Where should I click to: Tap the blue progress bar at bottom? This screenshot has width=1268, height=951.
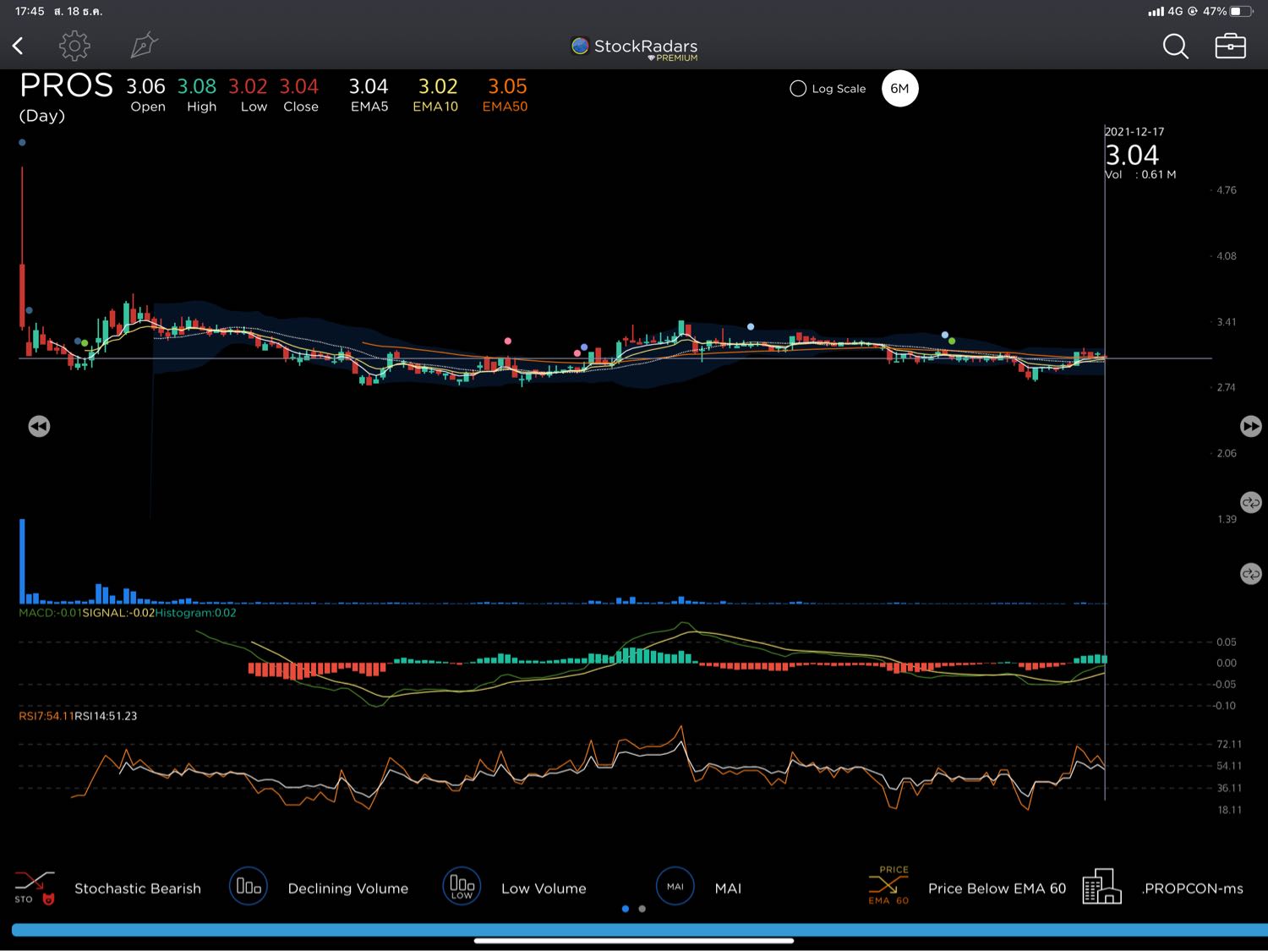coord(634,930)
